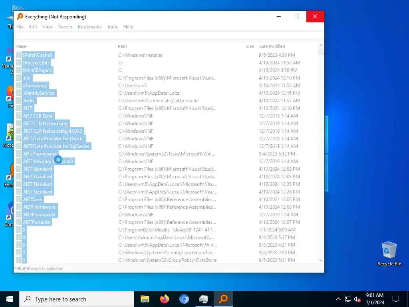Click path C:\Users\vm5\AppData\Local

click(x=149, y=93)
